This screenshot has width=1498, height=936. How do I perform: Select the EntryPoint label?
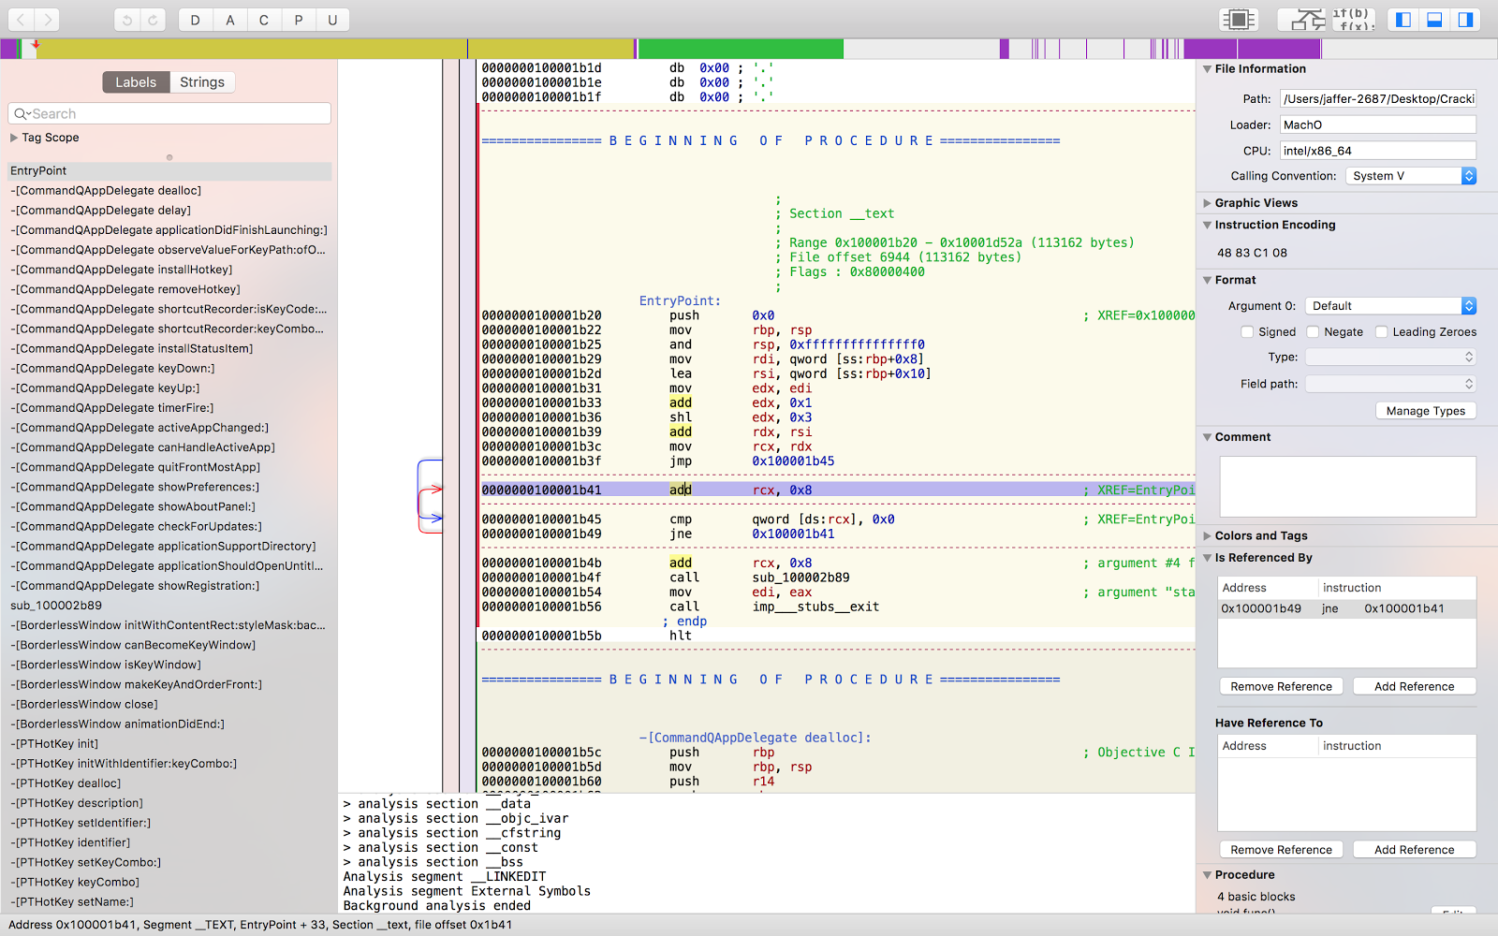[x=169, y=171]
